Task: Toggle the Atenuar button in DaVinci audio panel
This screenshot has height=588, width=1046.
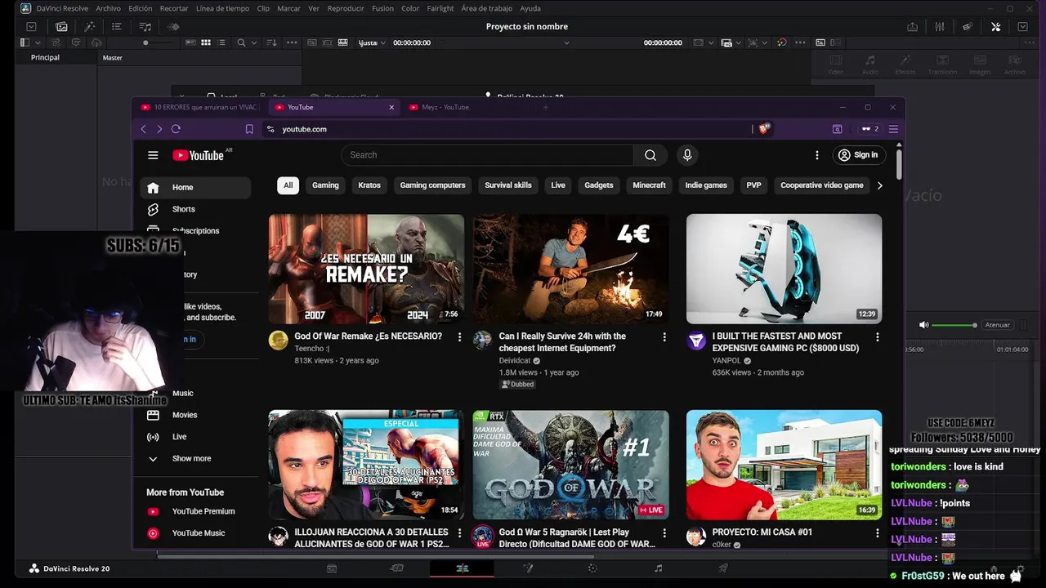Action: point(997,325)
